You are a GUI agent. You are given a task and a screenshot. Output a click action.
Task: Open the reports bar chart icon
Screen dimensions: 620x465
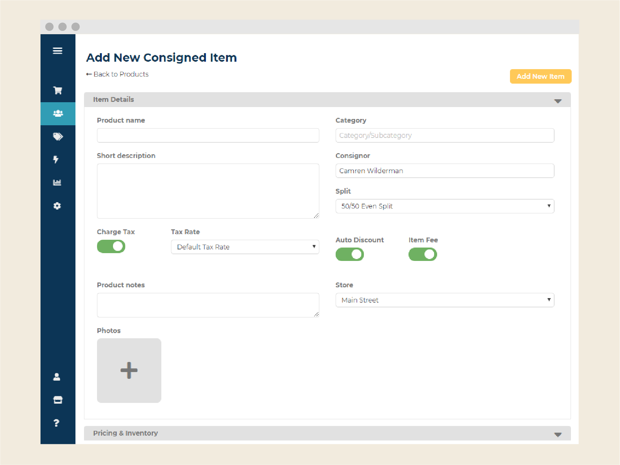57,183
